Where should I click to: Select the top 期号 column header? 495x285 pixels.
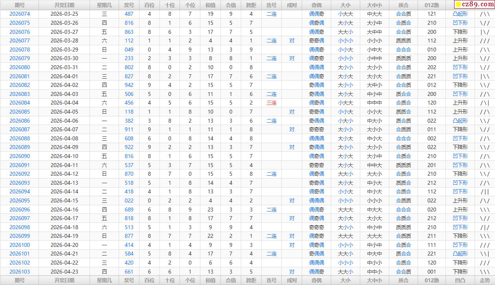tap(20, 5)
